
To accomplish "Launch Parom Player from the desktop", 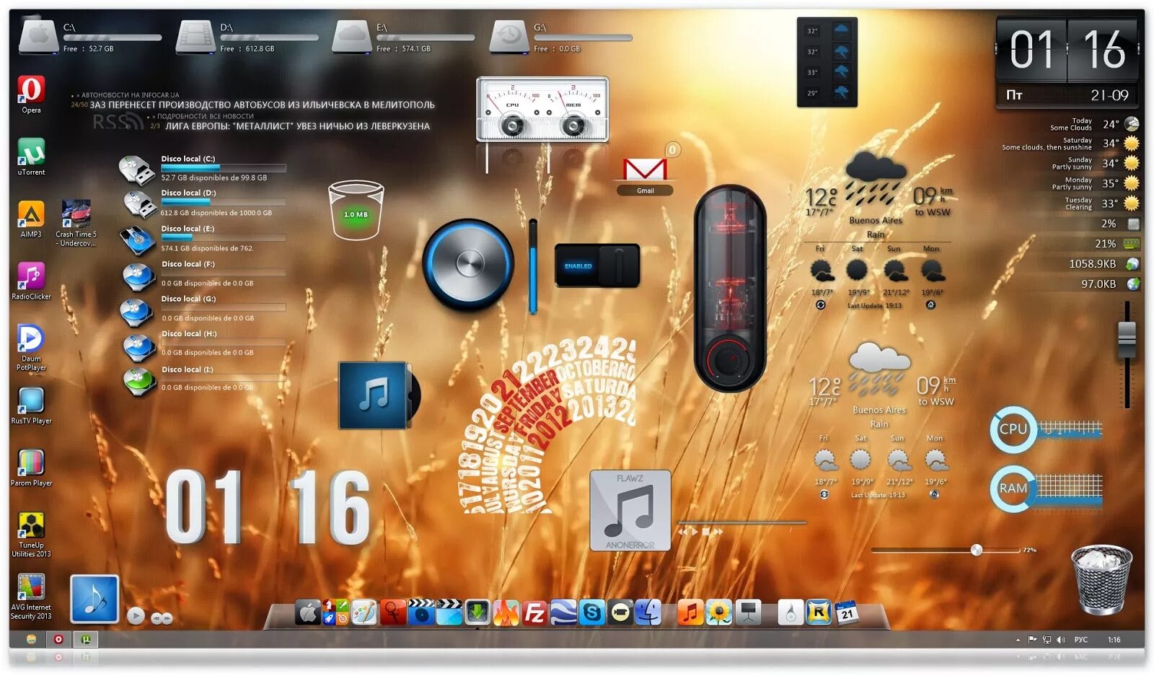I will coord(31,468).
